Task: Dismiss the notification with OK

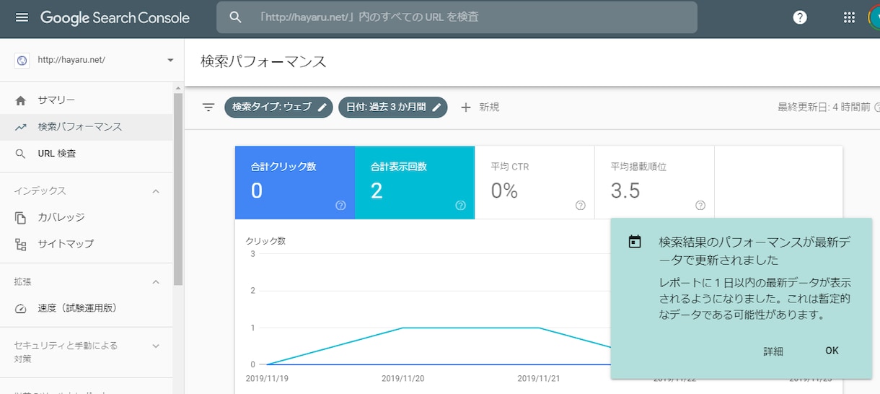Action: 832,351
